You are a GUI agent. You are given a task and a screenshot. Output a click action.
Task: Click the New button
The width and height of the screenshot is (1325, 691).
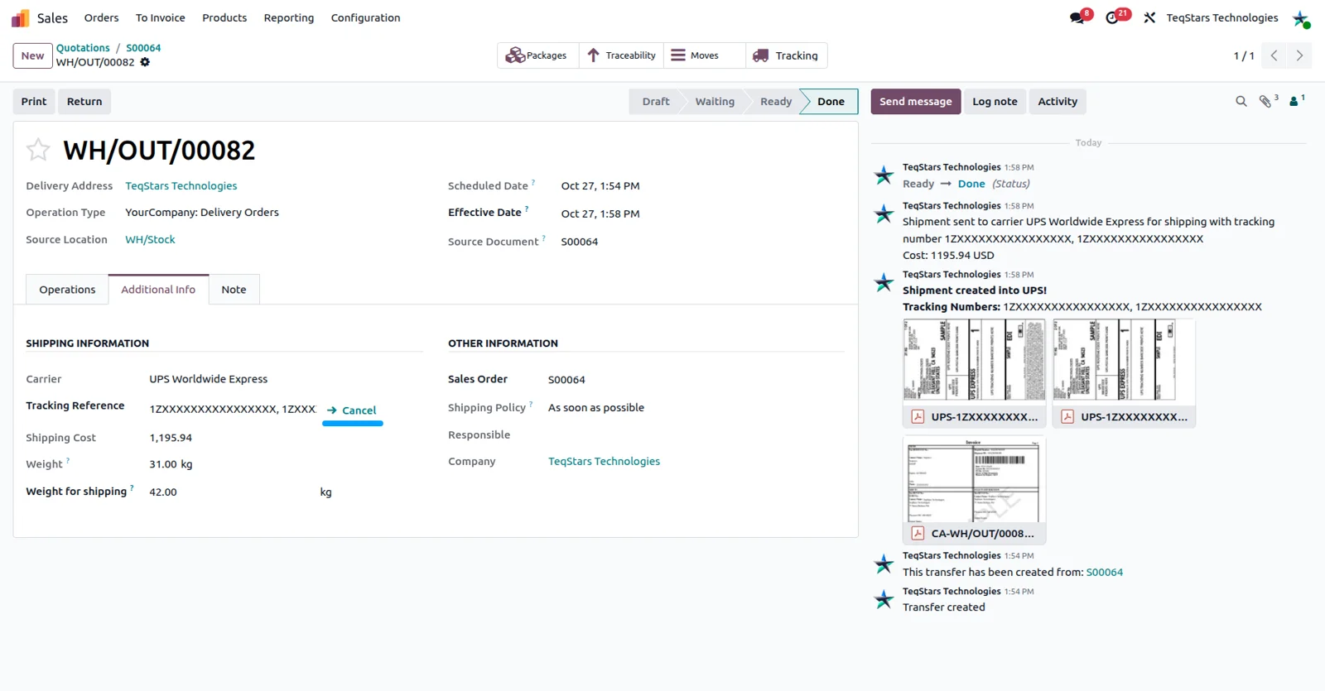(x=33, y=55)
